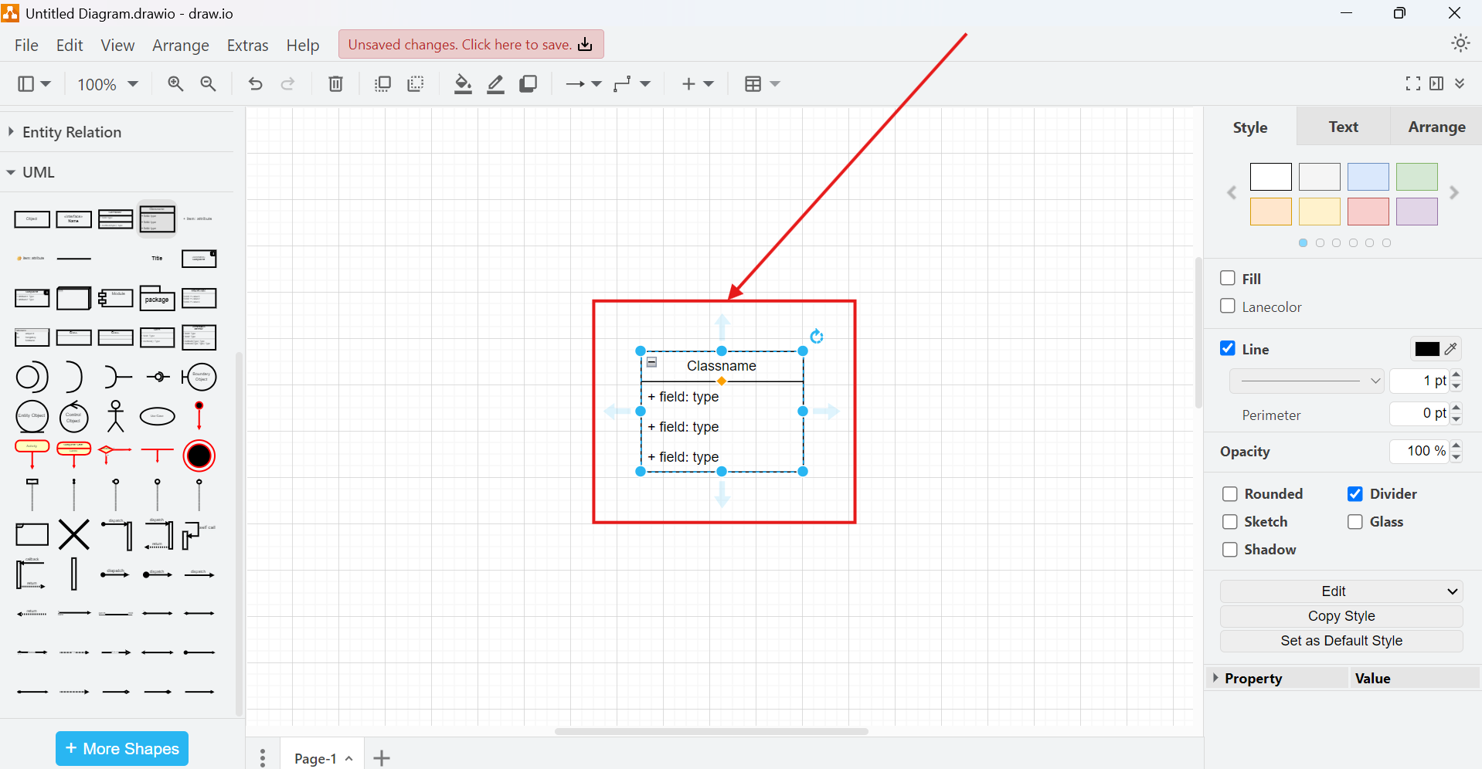Click the Undo icon

[x=255, y=83]
